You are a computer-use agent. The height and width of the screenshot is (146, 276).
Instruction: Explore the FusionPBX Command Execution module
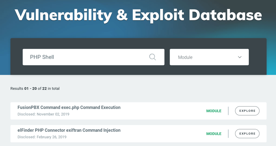point(247,111)
